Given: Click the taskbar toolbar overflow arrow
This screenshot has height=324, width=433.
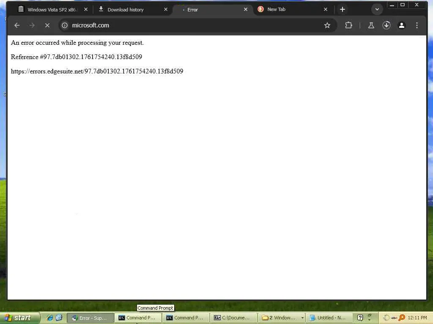Looking at the screenshot, I should click(x=370, y=320).
